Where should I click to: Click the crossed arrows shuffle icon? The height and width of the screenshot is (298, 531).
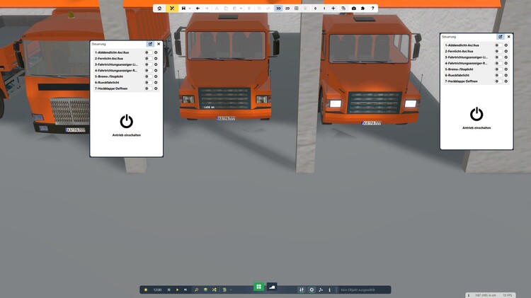click(x=215, y=290)
